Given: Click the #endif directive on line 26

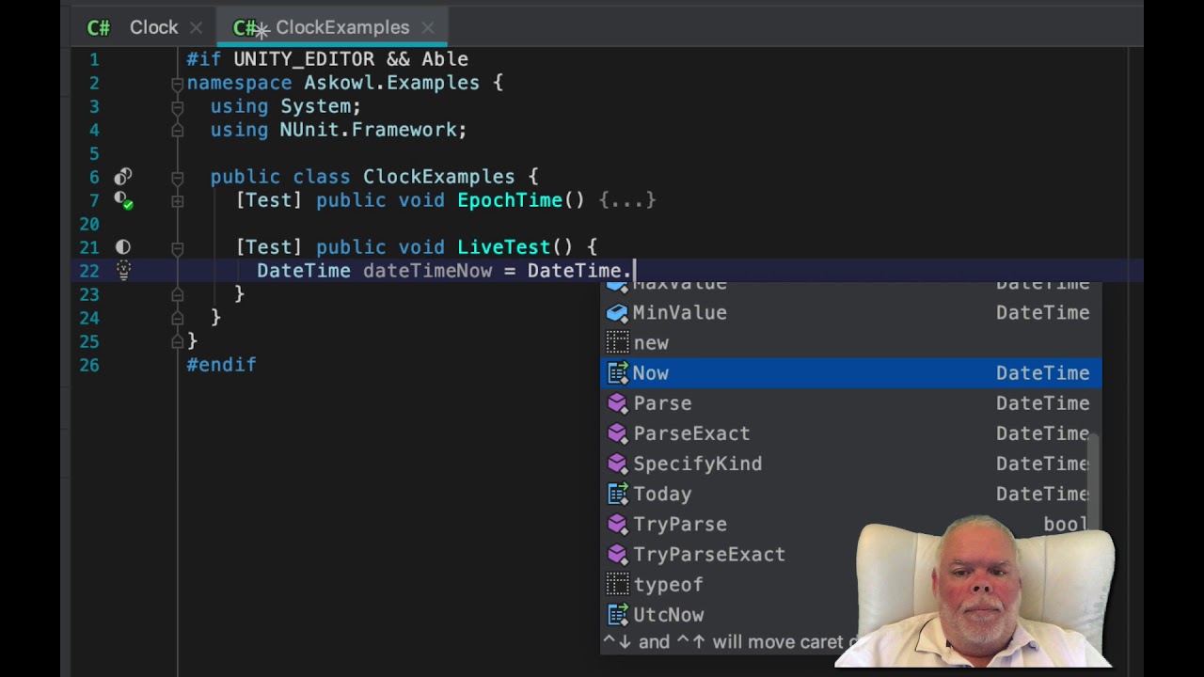Looking at the screenshot, I should (x=221, y=365).
